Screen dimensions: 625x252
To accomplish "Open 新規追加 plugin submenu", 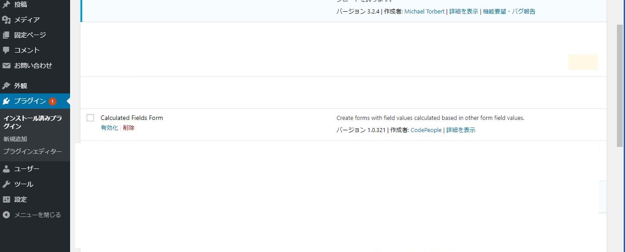I will 15,139.
